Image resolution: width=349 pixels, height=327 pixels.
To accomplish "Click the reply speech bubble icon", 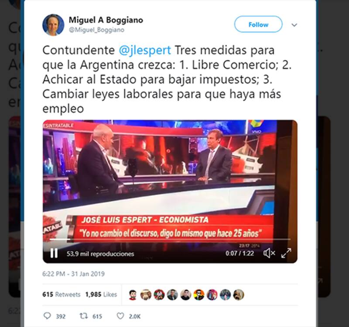I will click(x=47, y=316).
